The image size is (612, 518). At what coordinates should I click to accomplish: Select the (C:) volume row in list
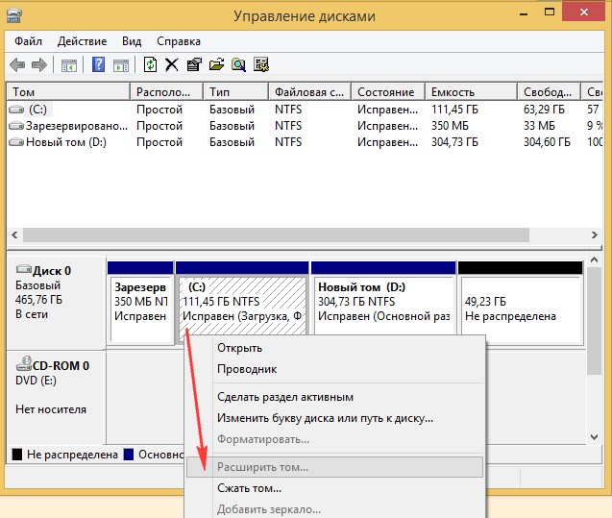[x=306, y=110]
